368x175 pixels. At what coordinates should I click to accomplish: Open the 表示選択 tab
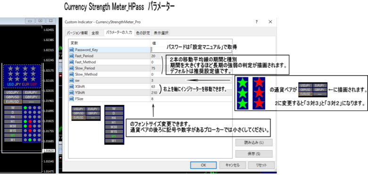[x=161, y=33]
